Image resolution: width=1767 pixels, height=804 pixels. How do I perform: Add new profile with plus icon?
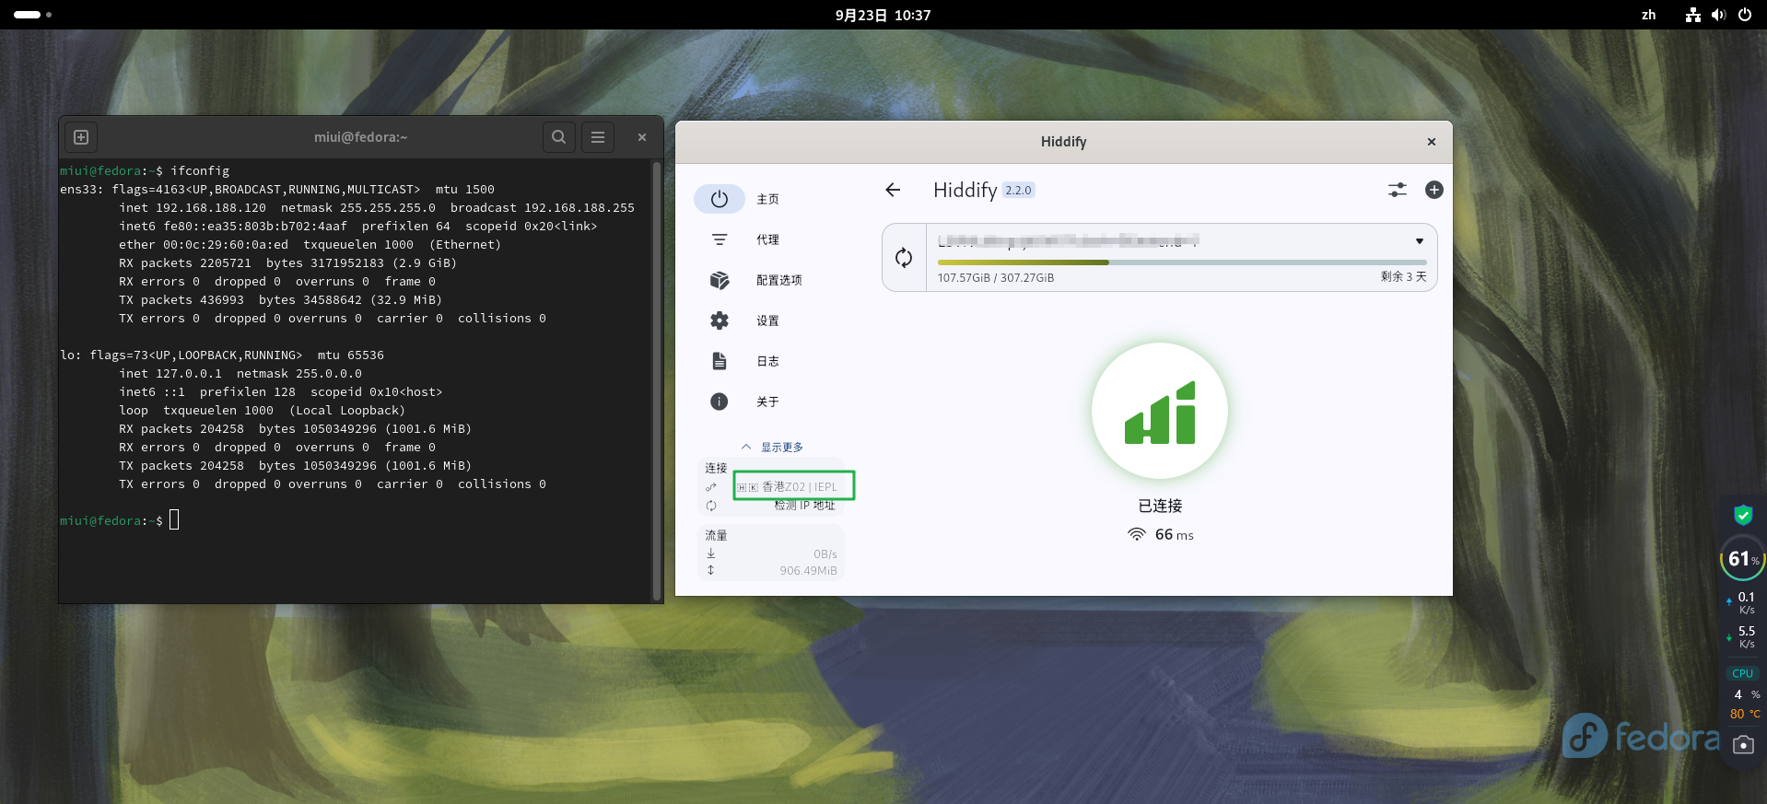coord(1433,190)
